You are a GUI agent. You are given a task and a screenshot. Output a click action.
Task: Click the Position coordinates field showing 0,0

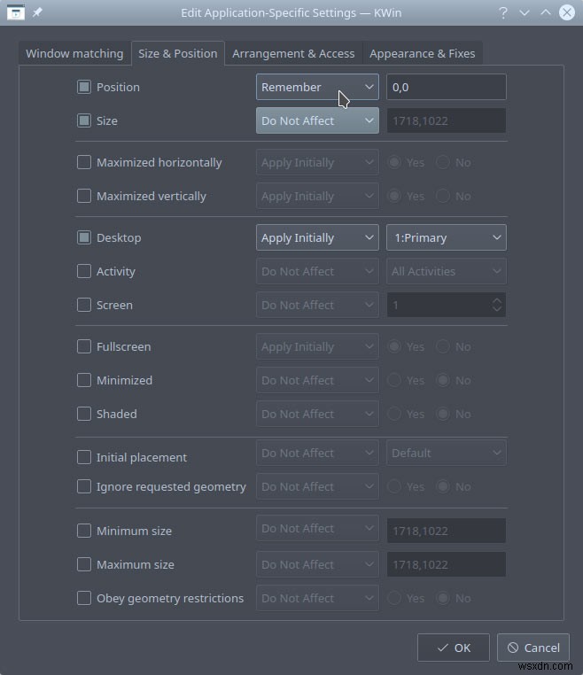click(446, 87)
